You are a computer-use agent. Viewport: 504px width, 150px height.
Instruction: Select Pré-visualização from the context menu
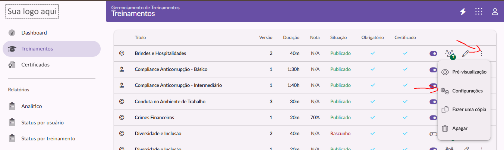click(x=469, y=72)
